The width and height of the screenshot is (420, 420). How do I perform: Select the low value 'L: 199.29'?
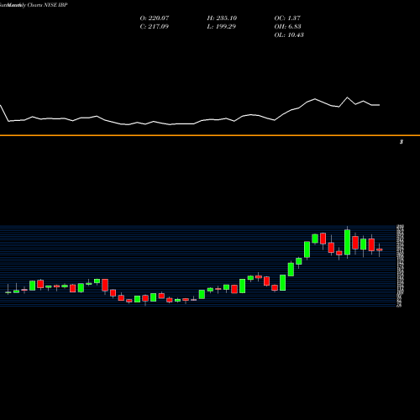221,26
